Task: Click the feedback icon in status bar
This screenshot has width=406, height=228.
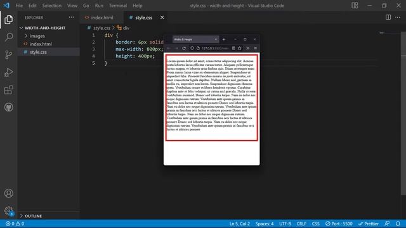Action: tap(387, 224)
